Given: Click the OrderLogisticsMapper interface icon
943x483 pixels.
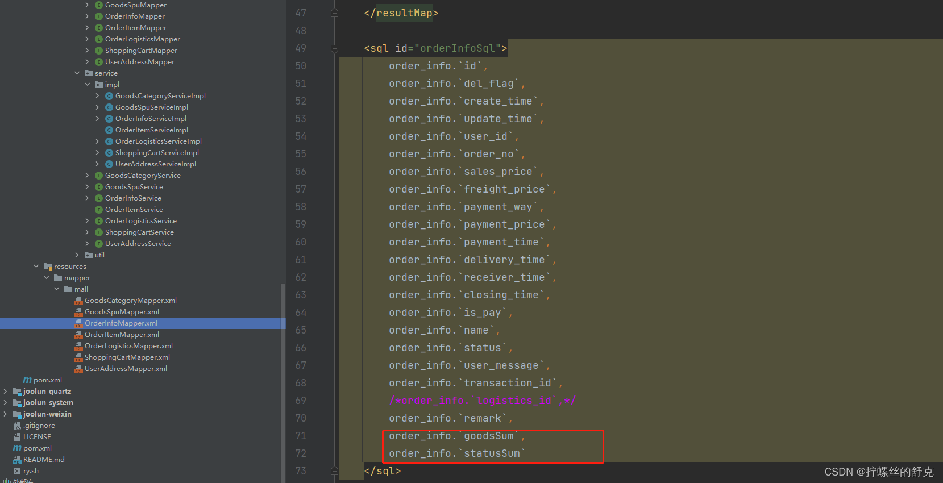Looking at the screenshot, I should click(99, 39).
